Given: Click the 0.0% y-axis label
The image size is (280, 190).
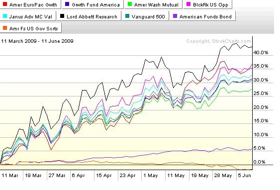Looking at the screenshot, I should pyautogui.click(x=259, y=162).
